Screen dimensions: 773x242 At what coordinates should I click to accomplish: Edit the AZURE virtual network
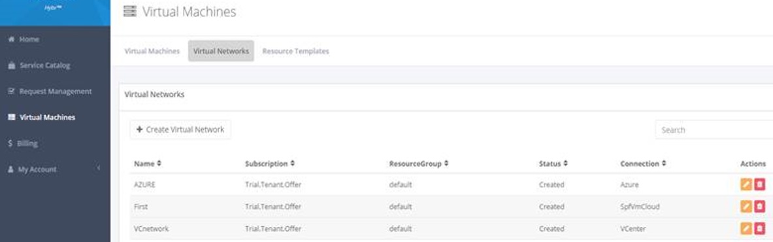[x=746, y=184]
